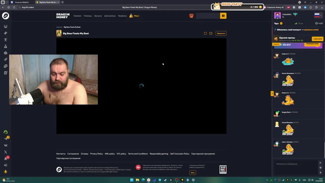Click the Жми button in footer
The height and width of the screenshot is (183, 325).
[x=193, y=173]
